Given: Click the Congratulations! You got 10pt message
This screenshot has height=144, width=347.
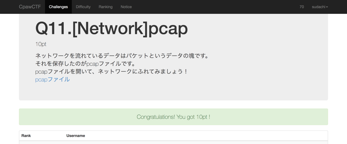Looking at the screenshot, I should click(173, 117).
